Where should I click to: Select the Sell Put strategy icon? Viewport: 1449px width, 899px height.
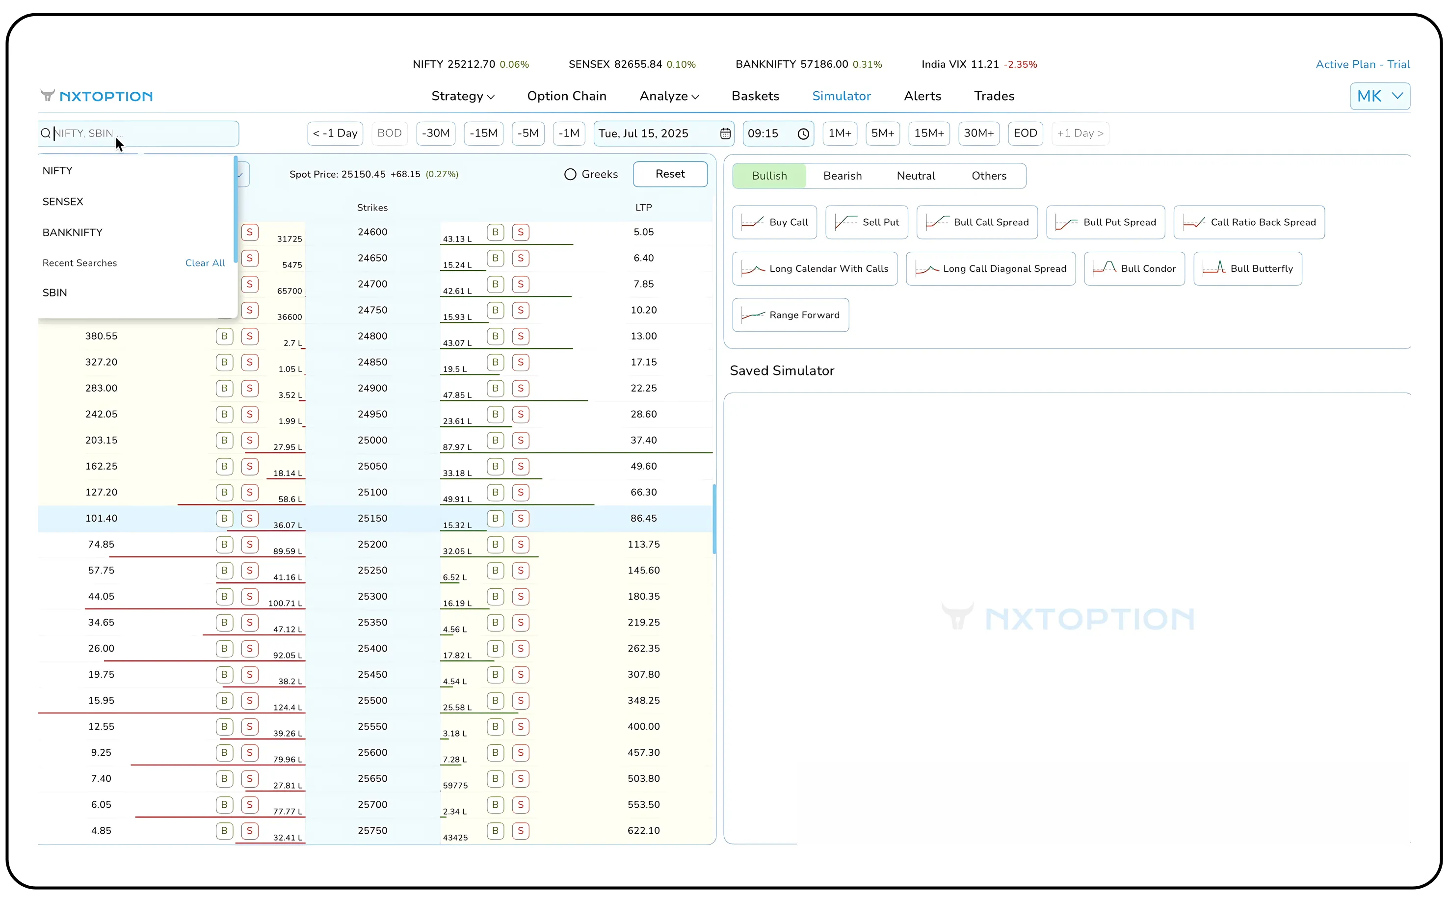[x=866, y=222]
